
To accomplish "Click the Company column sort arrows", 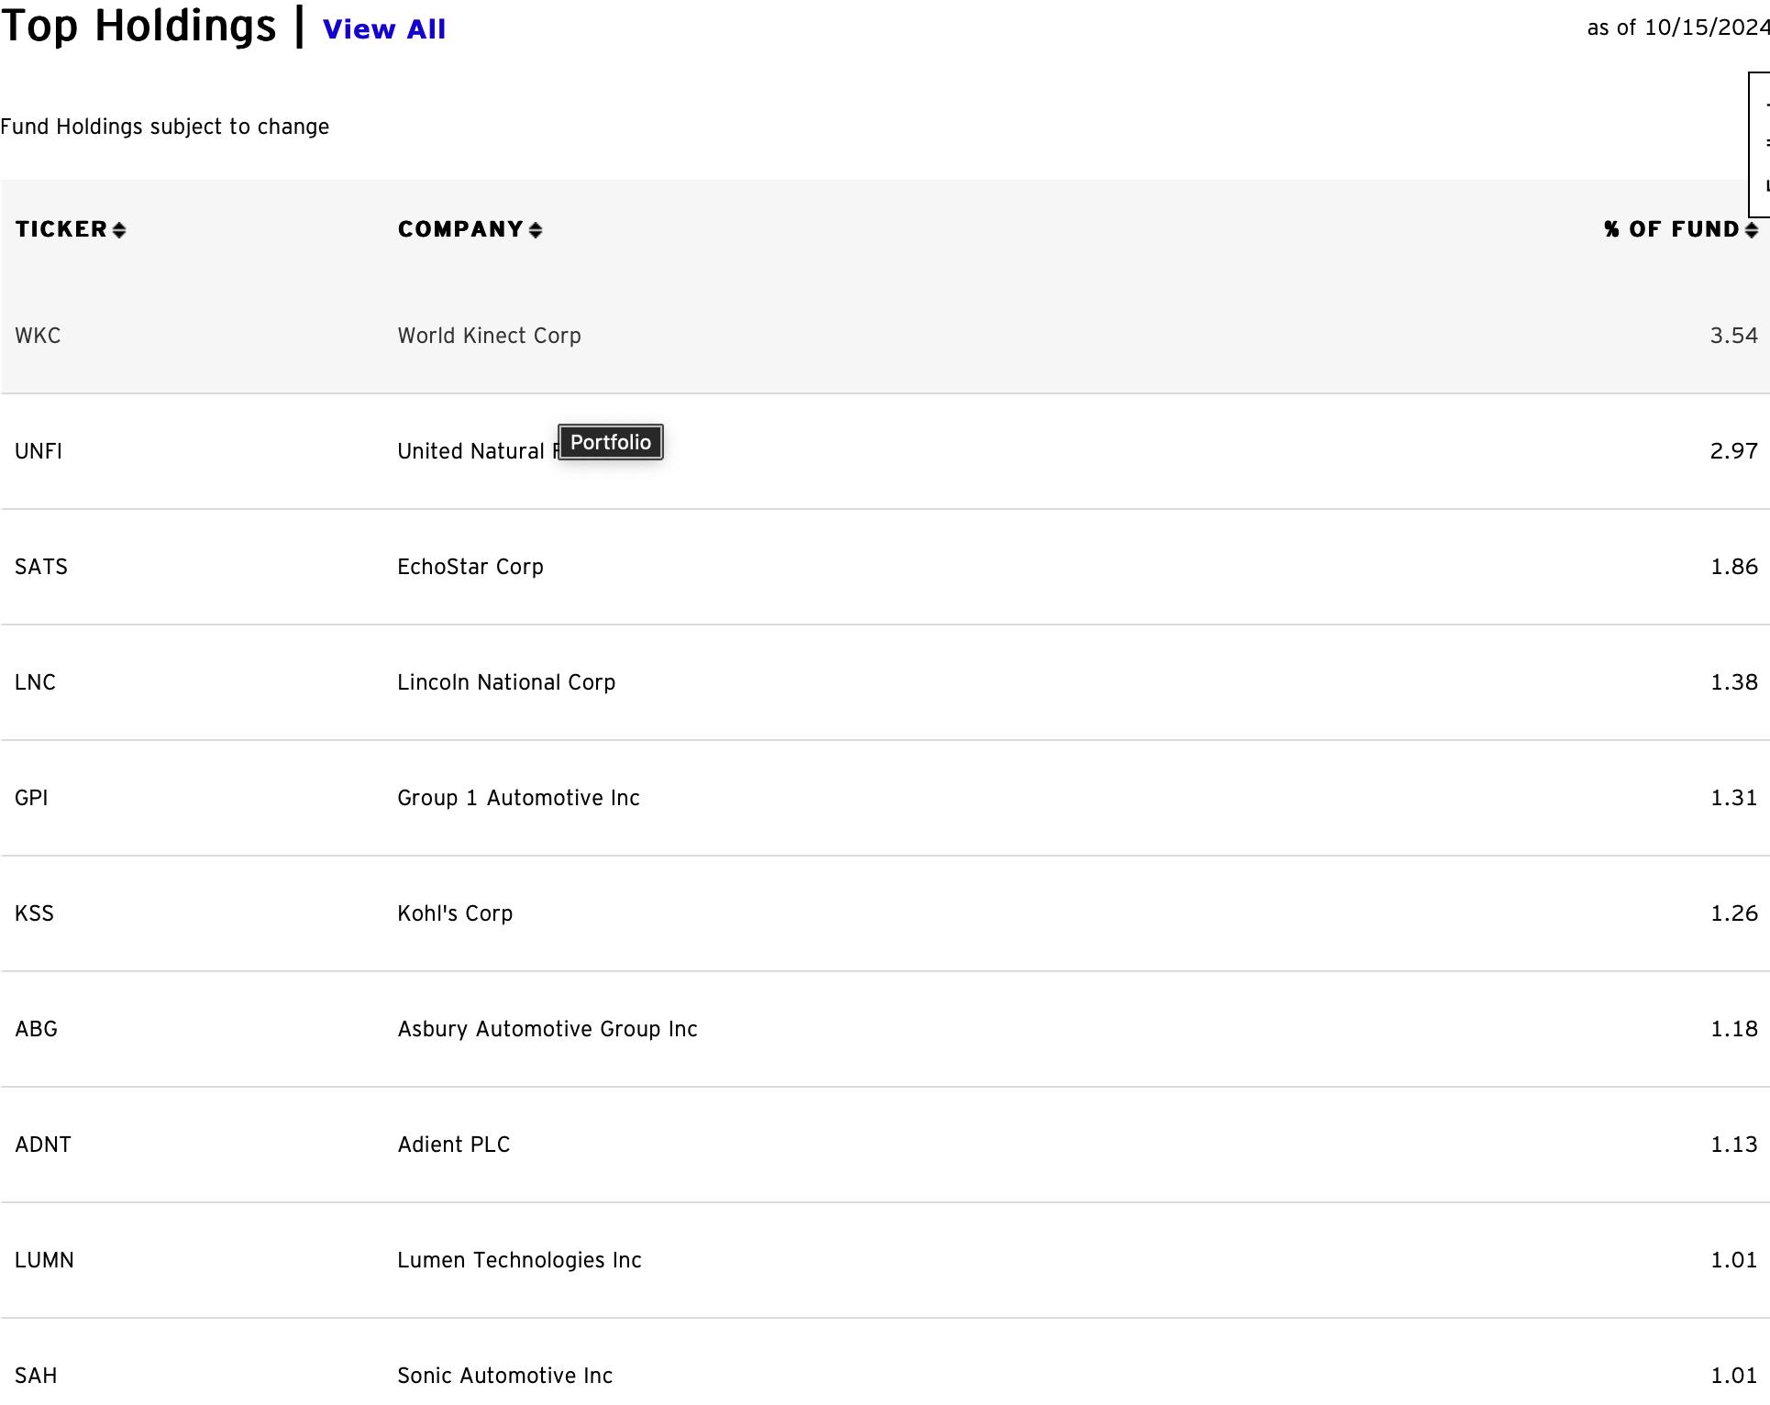I will pos(536,230).
